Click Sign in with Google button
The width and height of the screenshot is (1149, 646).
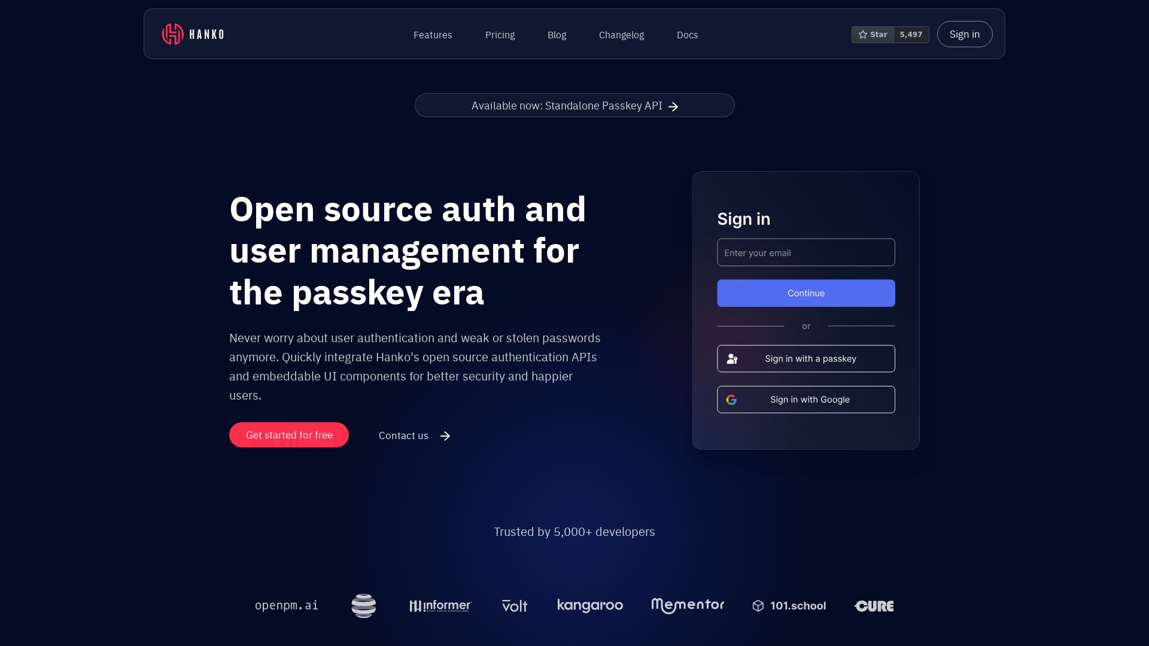(x=805, y=400)
